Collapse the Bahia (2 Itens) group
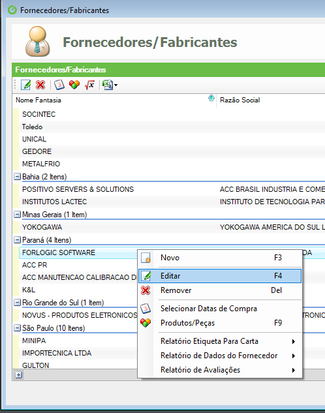 pos(17,176)
